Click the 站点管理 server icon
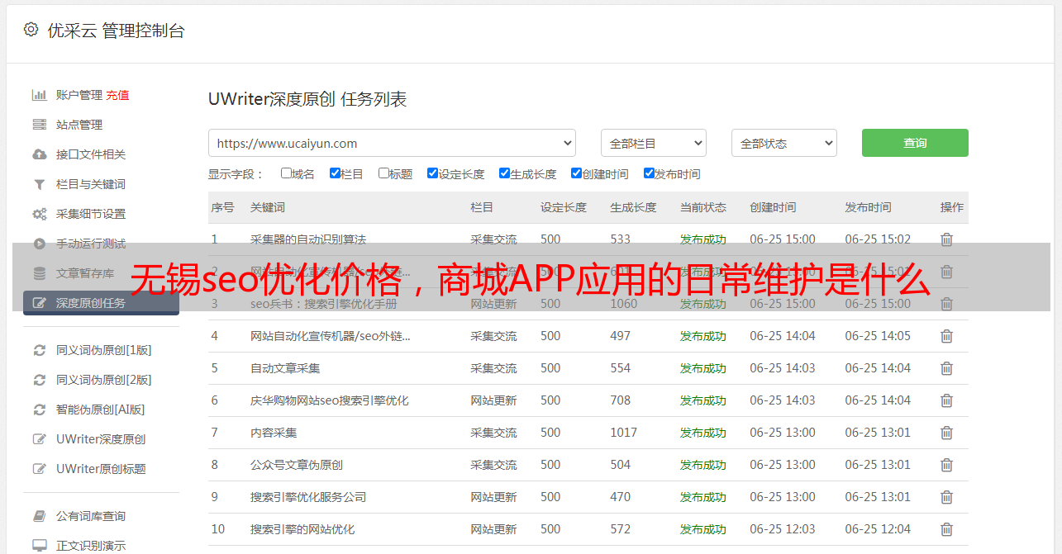The height and width of the screenshot is (554, 1062). [39, 125]
